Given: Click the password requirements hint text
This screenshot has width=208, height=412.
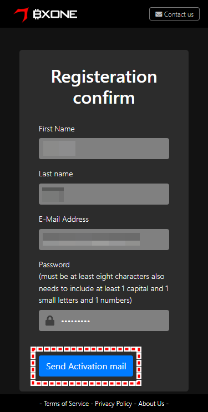Looking at the screenshot, I should tap(104, 288).
